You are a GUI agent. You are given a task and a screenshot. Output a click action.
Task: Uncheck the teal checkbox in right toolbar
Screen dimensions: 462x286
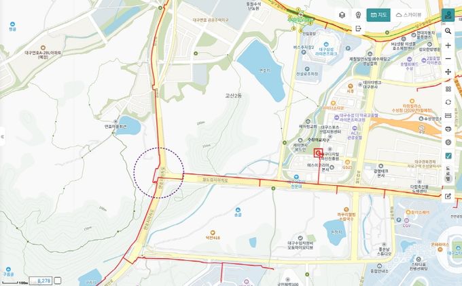(x=448, y=156)
